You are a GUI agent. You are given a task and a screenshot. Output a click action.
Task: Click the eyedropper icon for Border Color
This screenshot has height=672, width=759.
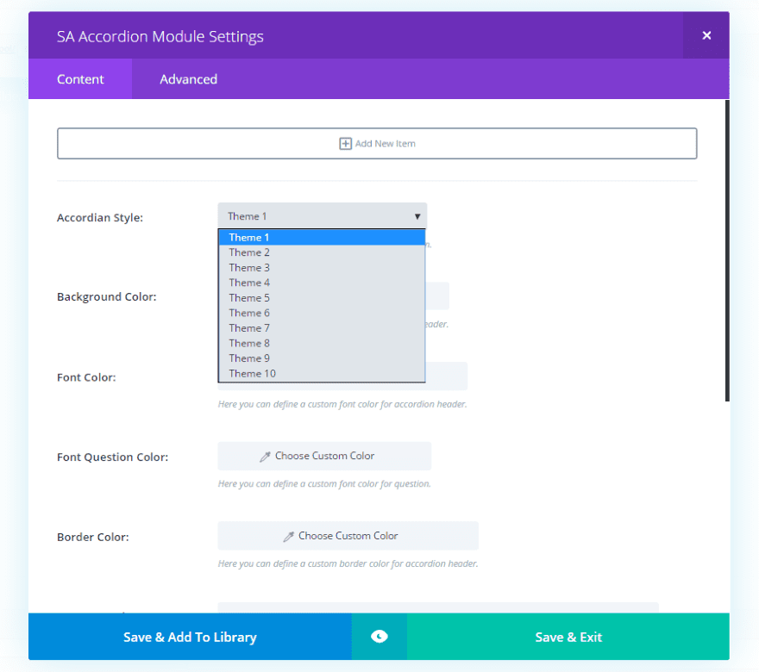tap(289, 537)
